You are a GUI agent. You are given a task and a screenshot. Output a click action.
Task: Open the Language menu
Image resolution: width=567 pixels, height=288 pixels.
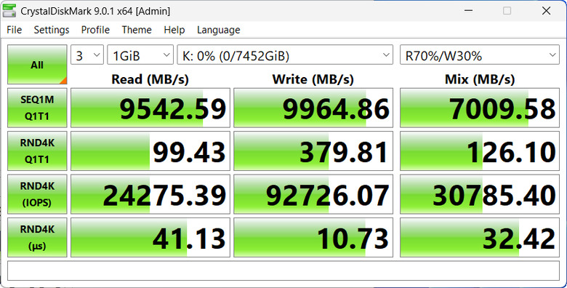(x=218, y=30)
